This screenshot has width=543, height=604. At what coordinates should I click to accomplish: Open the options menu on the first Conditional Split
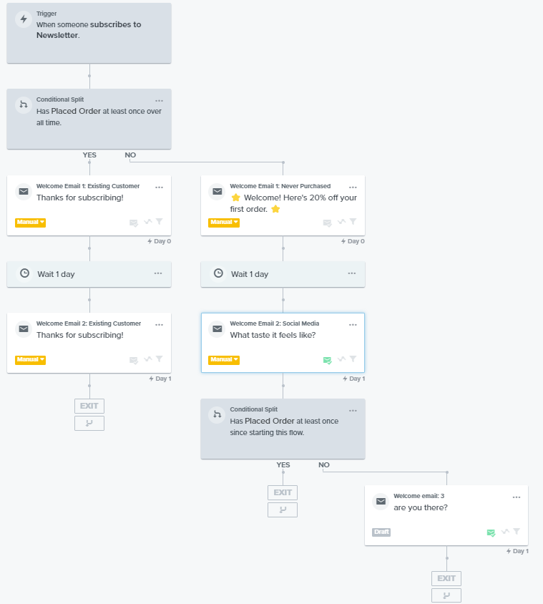point(159,100)
